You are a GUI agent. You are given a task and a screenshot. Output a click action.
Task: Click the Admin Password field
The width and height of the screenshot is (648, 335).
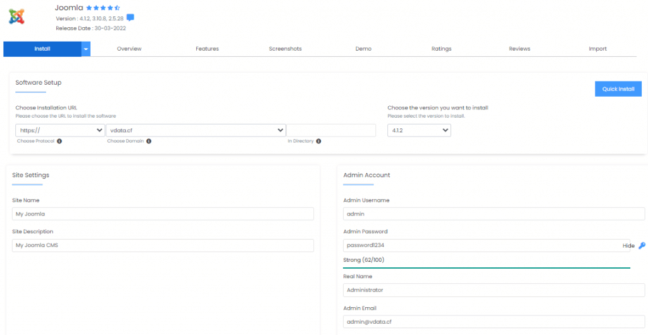tap(487, 245)
